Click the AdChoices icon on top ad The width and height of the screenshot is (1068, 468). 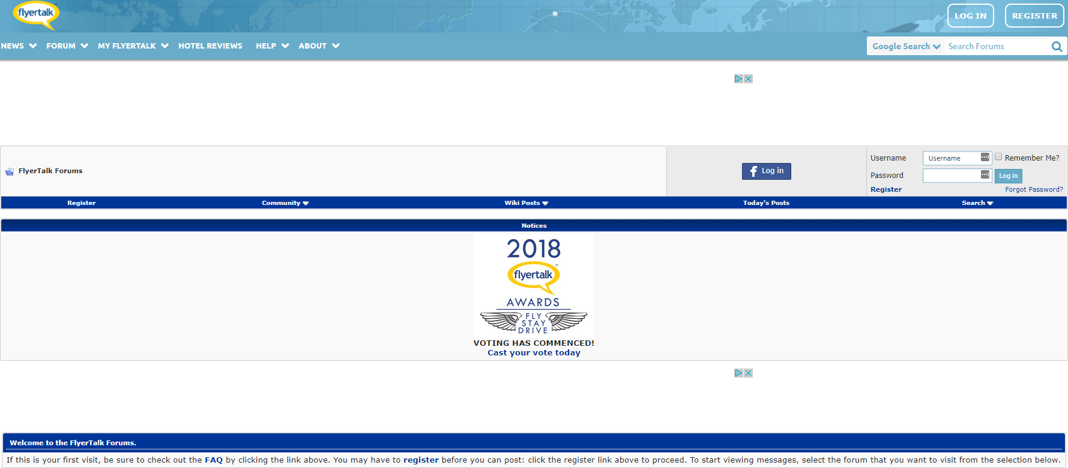tap(738, 78)
